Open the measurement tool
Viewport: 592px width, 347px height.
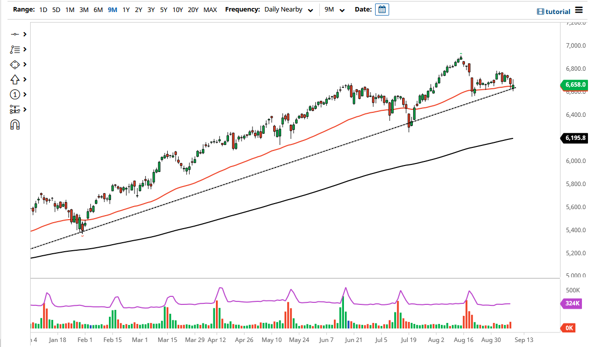[15, 109]
